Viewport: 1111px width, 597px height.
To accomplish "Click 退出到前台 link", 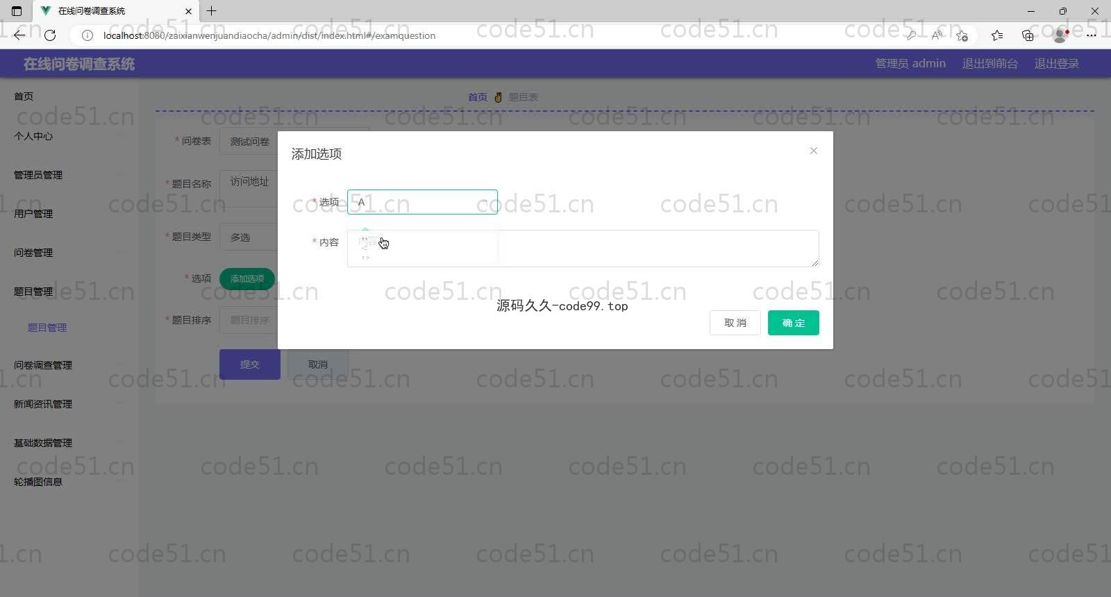I will 990,63.
